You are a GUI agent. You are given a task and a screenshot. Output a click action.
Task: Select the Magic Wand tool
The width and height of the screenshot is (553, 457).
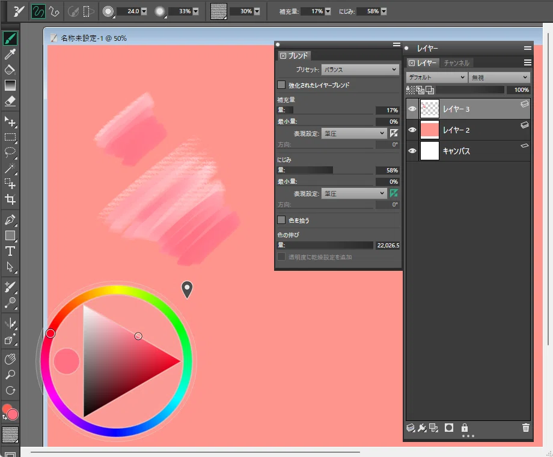pos(10,168)
